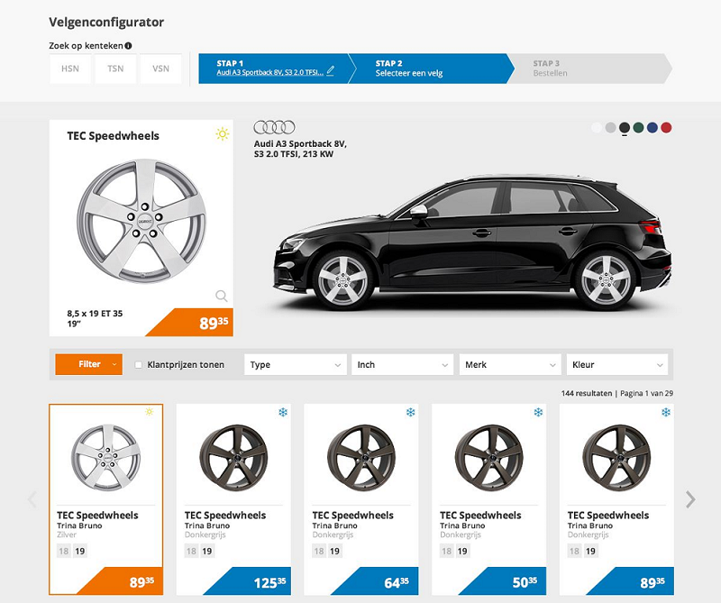
Task: Expand the Merk dropdown
Action: pos(510,365)
